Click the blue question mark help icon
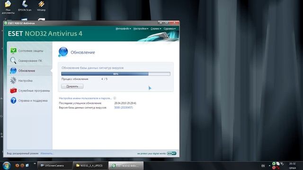This screenshot has width=303, height=170. (x=13, y=101)
